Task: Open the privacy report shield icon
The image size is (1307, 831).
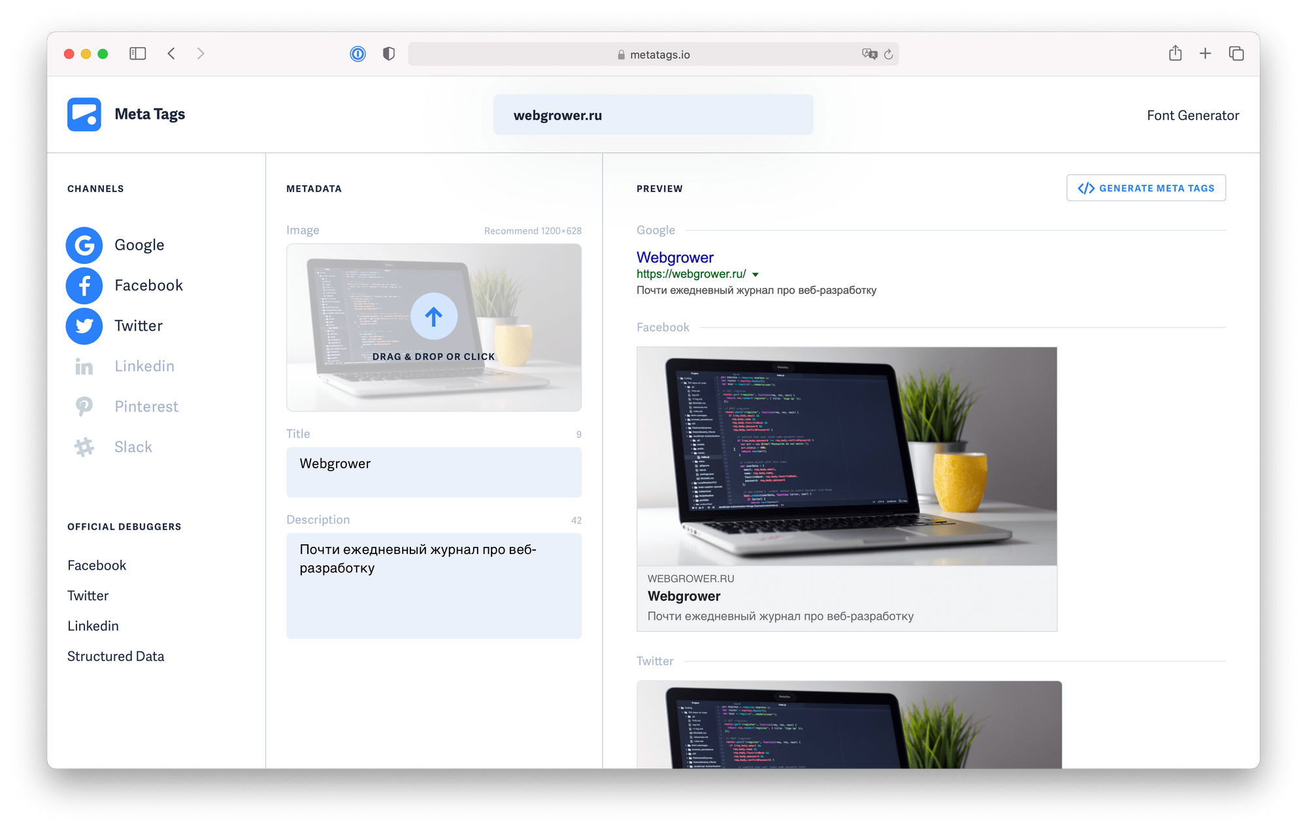Action: click(389, 54)
